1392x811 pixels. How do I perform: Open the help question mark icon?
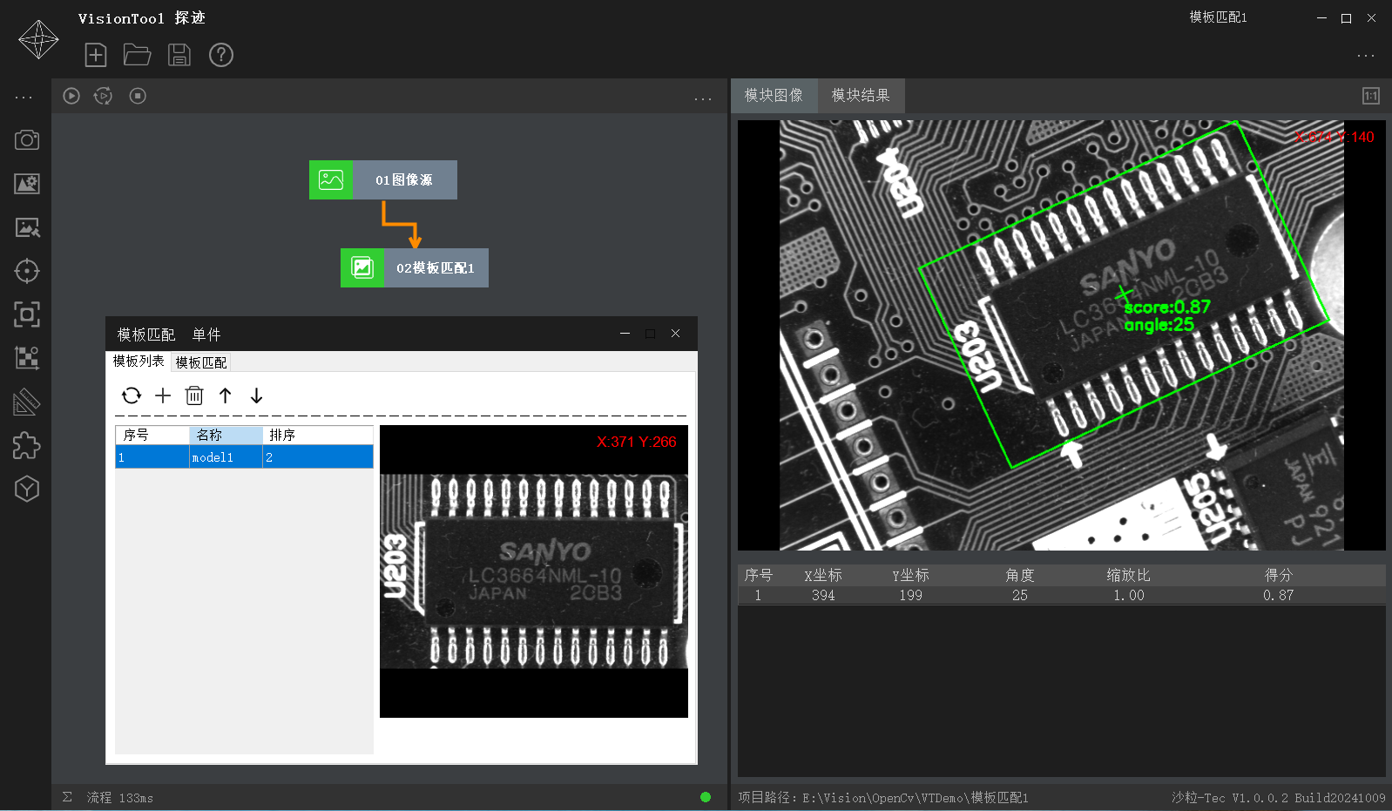(x=221, y=55)
